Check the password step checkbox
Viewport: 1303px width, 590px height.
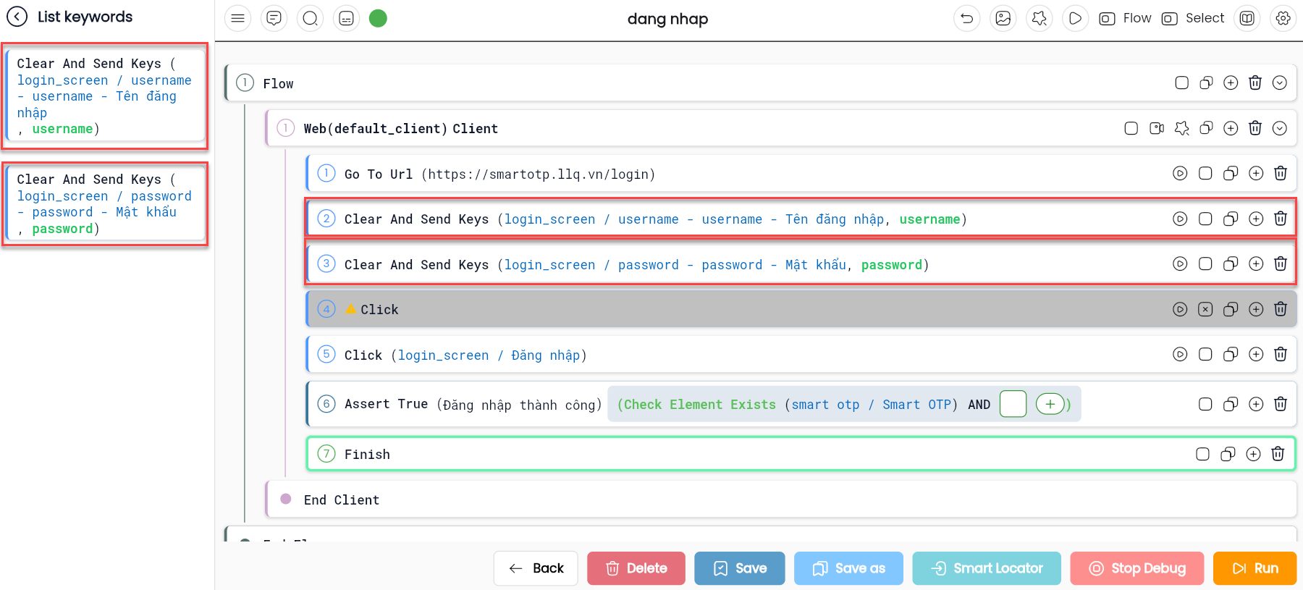pyautogui.click(x=1205, y=264)
